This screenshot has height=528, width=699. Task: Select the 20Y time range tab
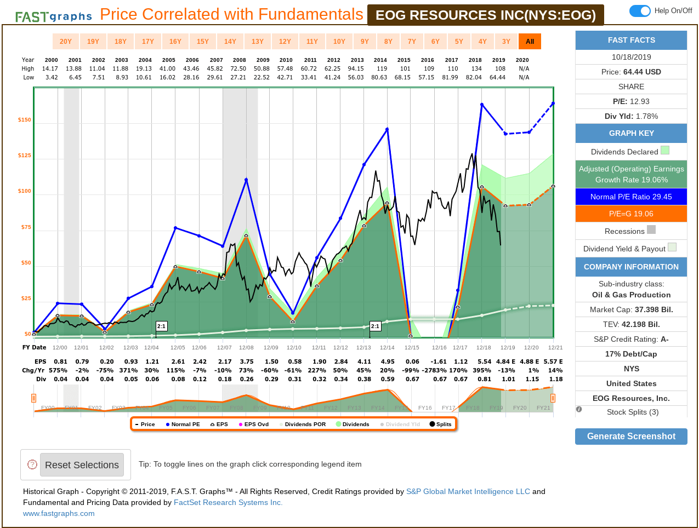[x=66, y=42]
